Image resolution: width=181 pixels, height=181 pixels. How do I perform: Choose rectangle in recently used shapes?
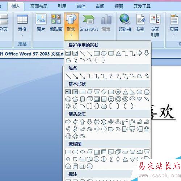97,53
